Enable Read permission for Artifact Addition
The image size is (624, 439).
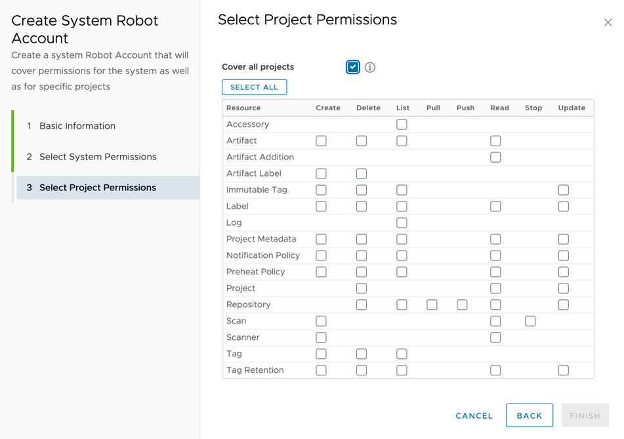click(x=495, y=157)
